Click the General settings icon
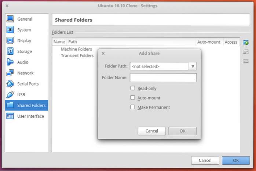The image size is (256, 171). click(10, 19)
